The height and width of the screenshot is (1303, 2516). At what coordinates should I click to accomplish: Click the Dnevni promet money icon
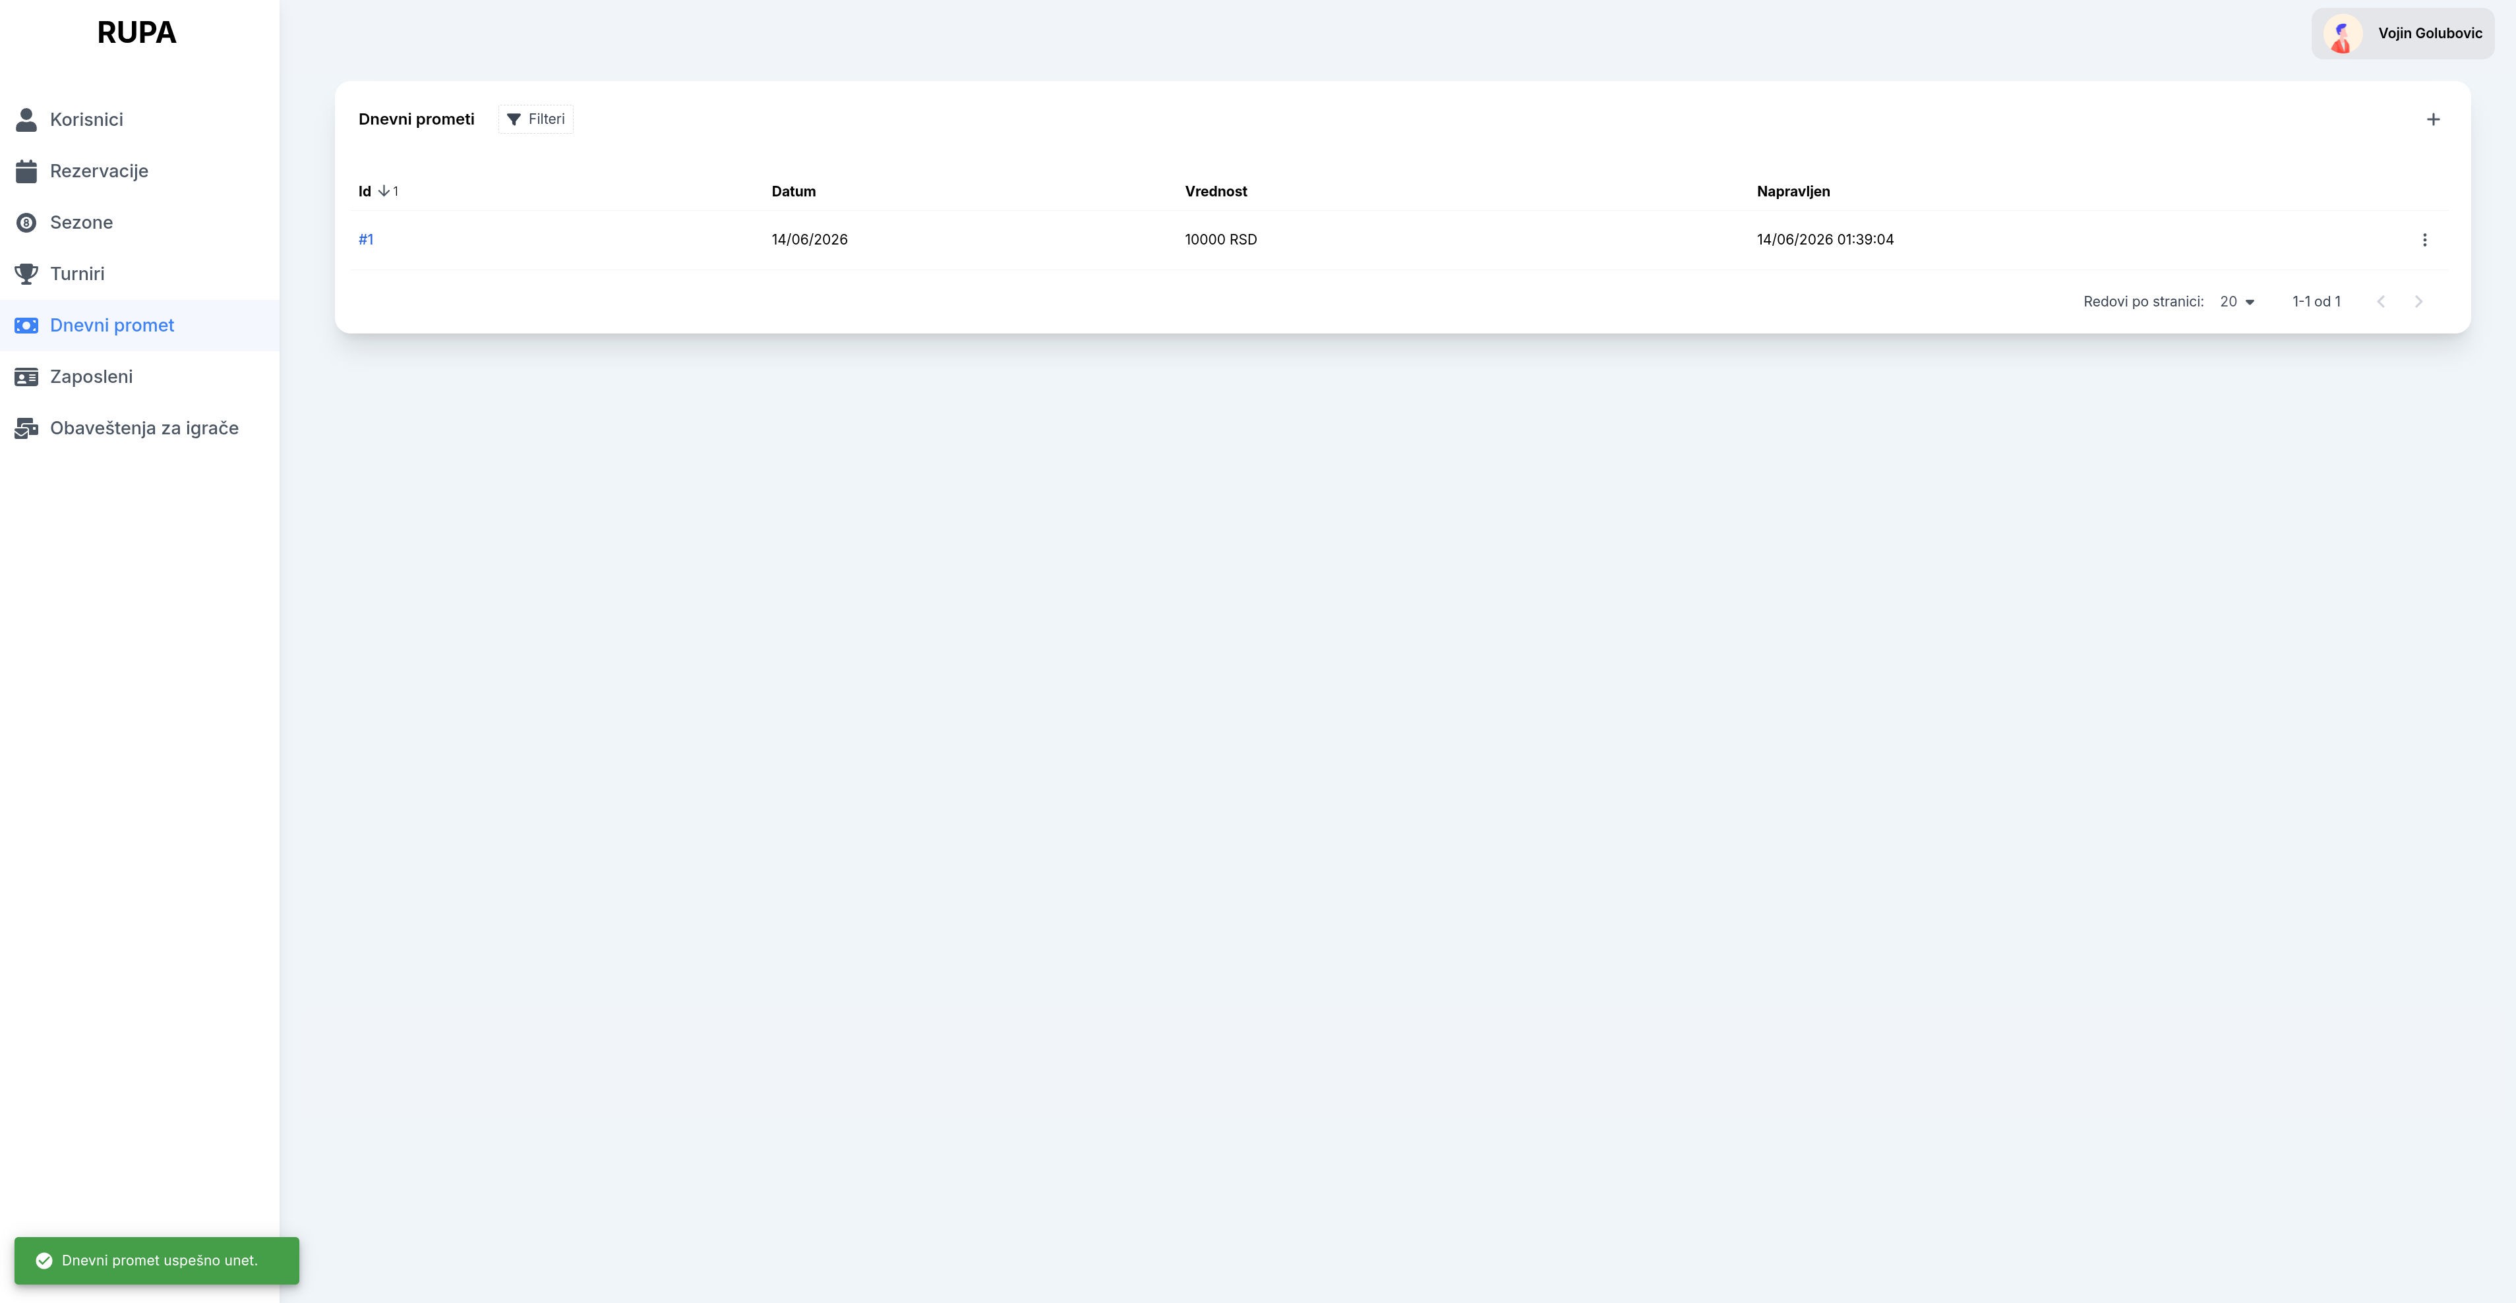click(x=26, y=325)
